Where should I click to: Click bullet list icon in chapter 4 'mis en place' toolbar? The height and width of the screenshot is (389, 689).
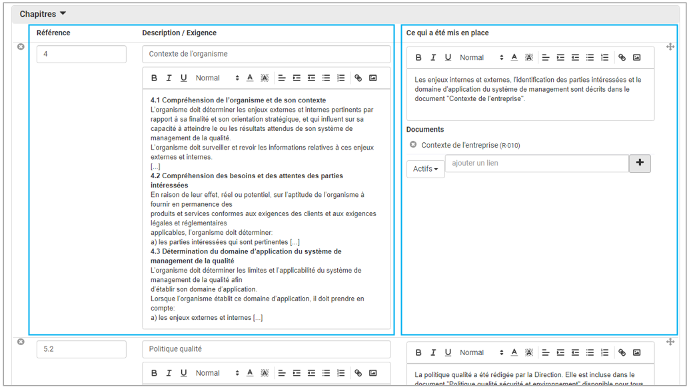[590, 58]
